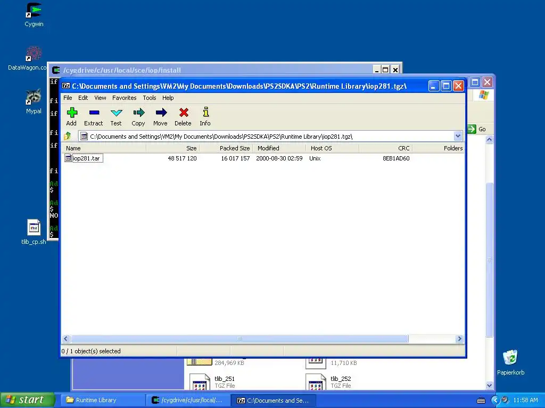Viewport: 545px width, 408px height.
Task: Expand hidden system tray icons
Action: (x=495, y=400)
